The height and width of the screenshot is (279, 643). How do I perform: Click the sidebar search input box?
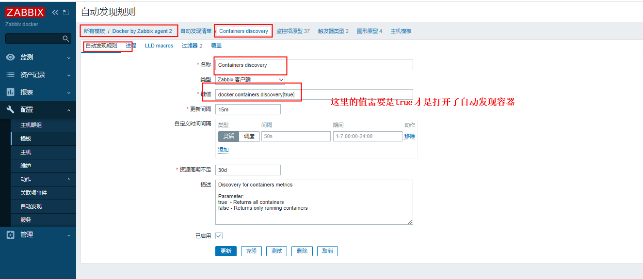38,38
